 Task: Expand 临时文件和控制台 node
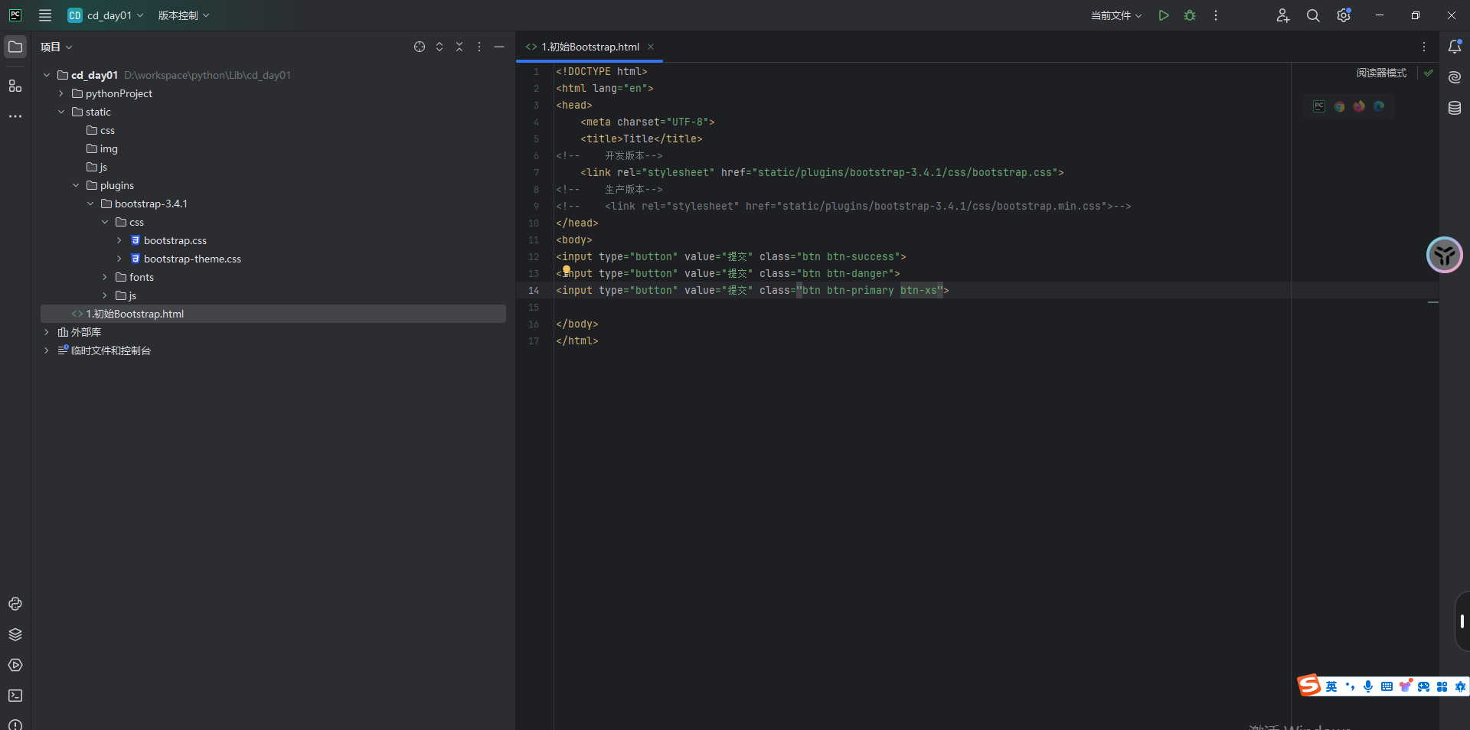(x=47, y=350)
